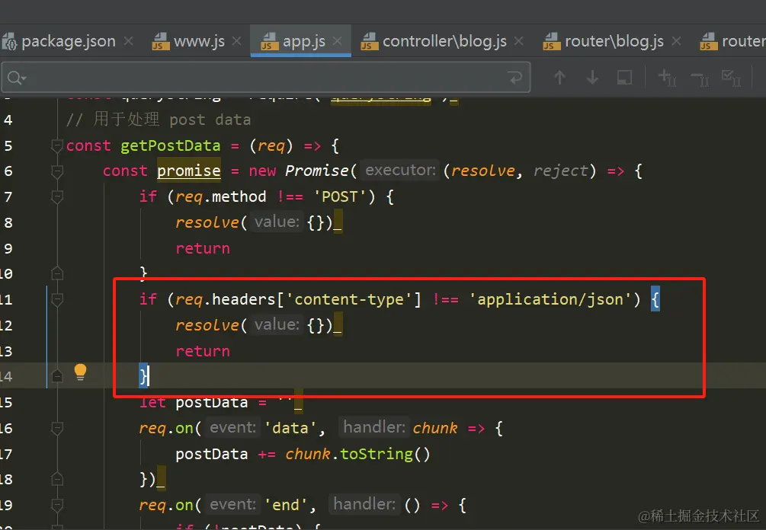The height and width of the screenshot is (530, 766).
Task: Click the chunk.toString() call
Action: pyautogui.click(x=357, y=454)
